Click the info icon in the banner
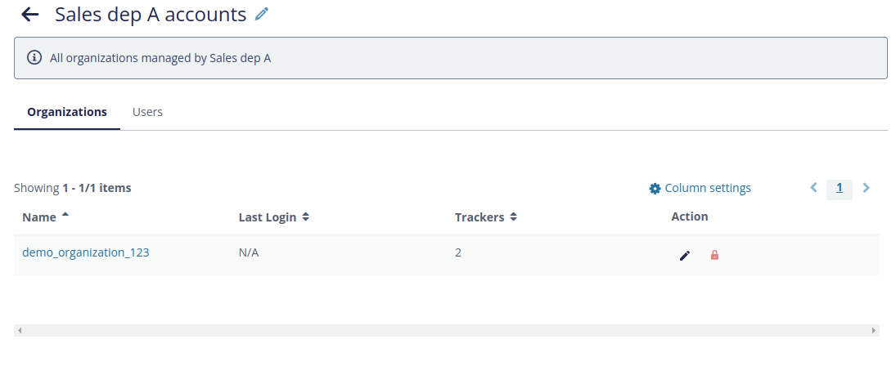The height and width of the screenshot is (384, 896). click(34, 58)
